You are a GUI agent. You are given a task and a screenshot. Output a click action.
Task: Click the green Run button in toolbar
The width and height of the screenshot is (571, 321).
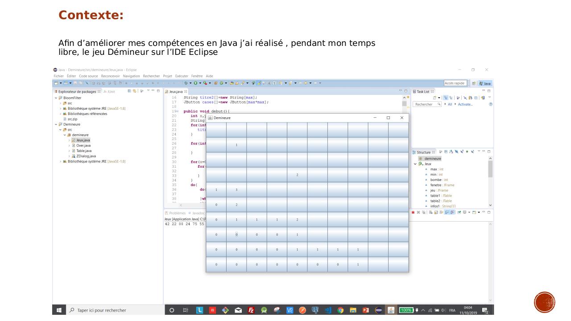[194, 83]
